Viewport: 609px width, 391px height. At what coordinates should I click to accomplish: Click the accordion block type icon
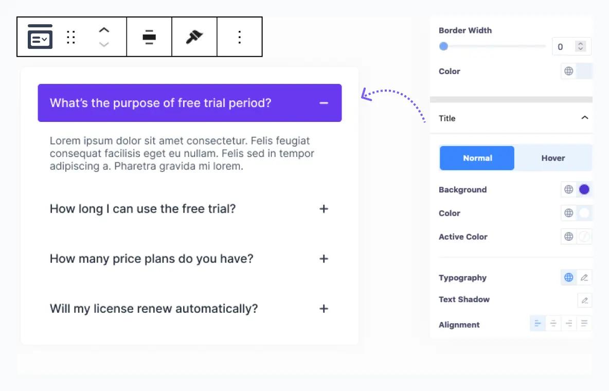(x=40, y=37)
